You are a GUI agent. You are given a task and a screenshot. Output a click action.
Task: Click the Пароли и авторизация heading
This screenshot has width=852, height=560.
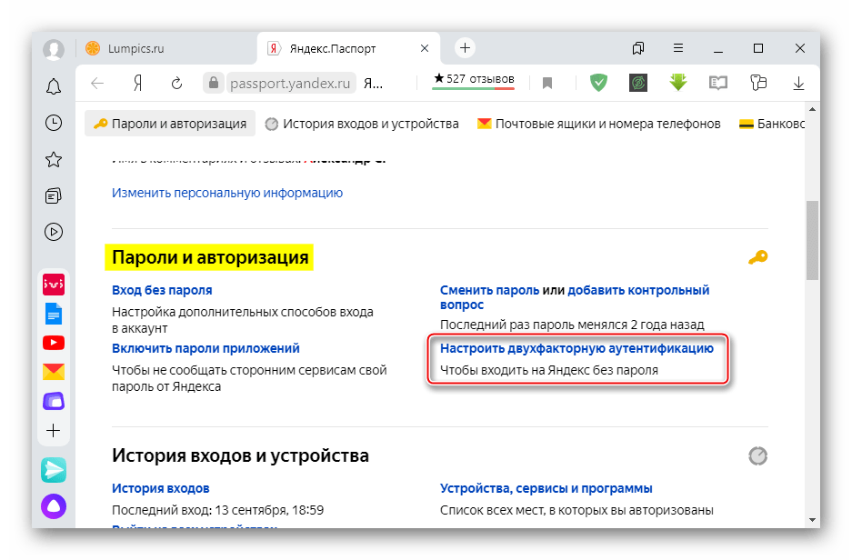click(x=210, y=257)
